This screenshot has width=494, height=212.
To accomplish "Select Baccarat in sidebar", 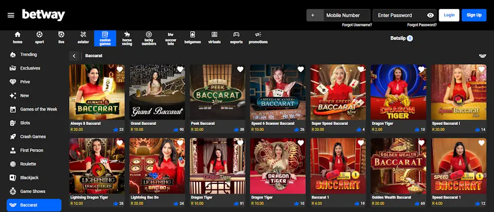I will point(34,205).
